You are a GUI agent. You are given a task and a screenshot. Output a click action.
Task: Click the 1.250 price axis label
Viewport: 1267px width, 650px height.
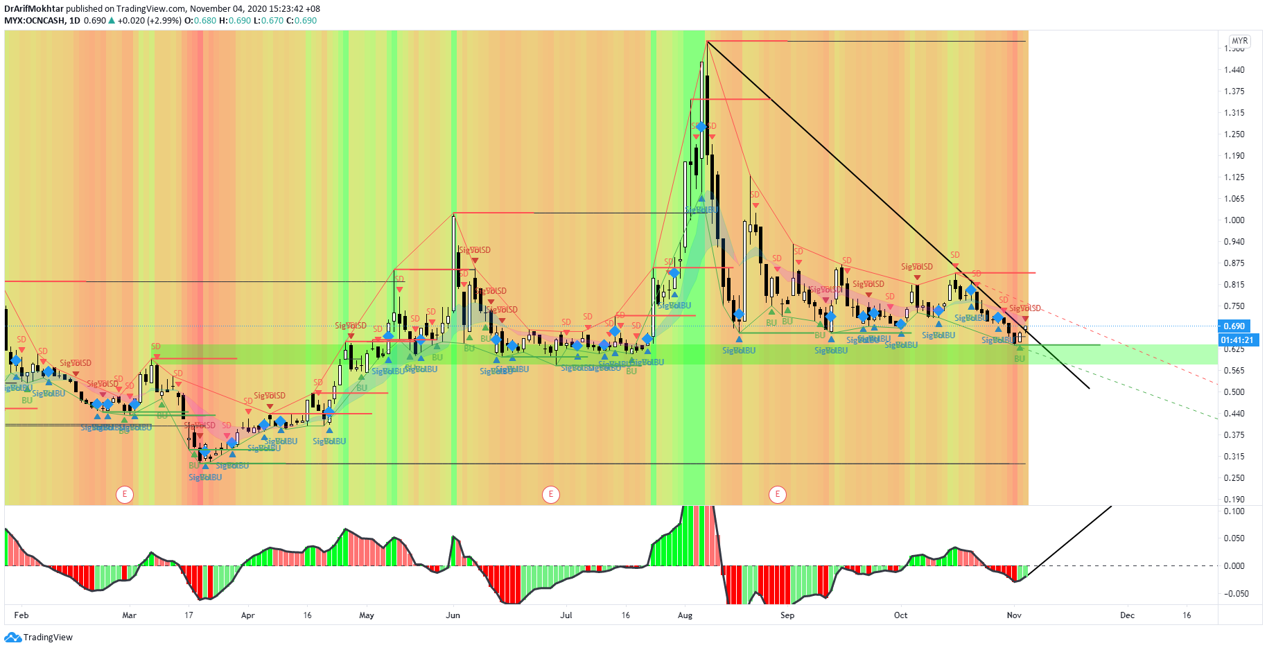point(1234,134)
